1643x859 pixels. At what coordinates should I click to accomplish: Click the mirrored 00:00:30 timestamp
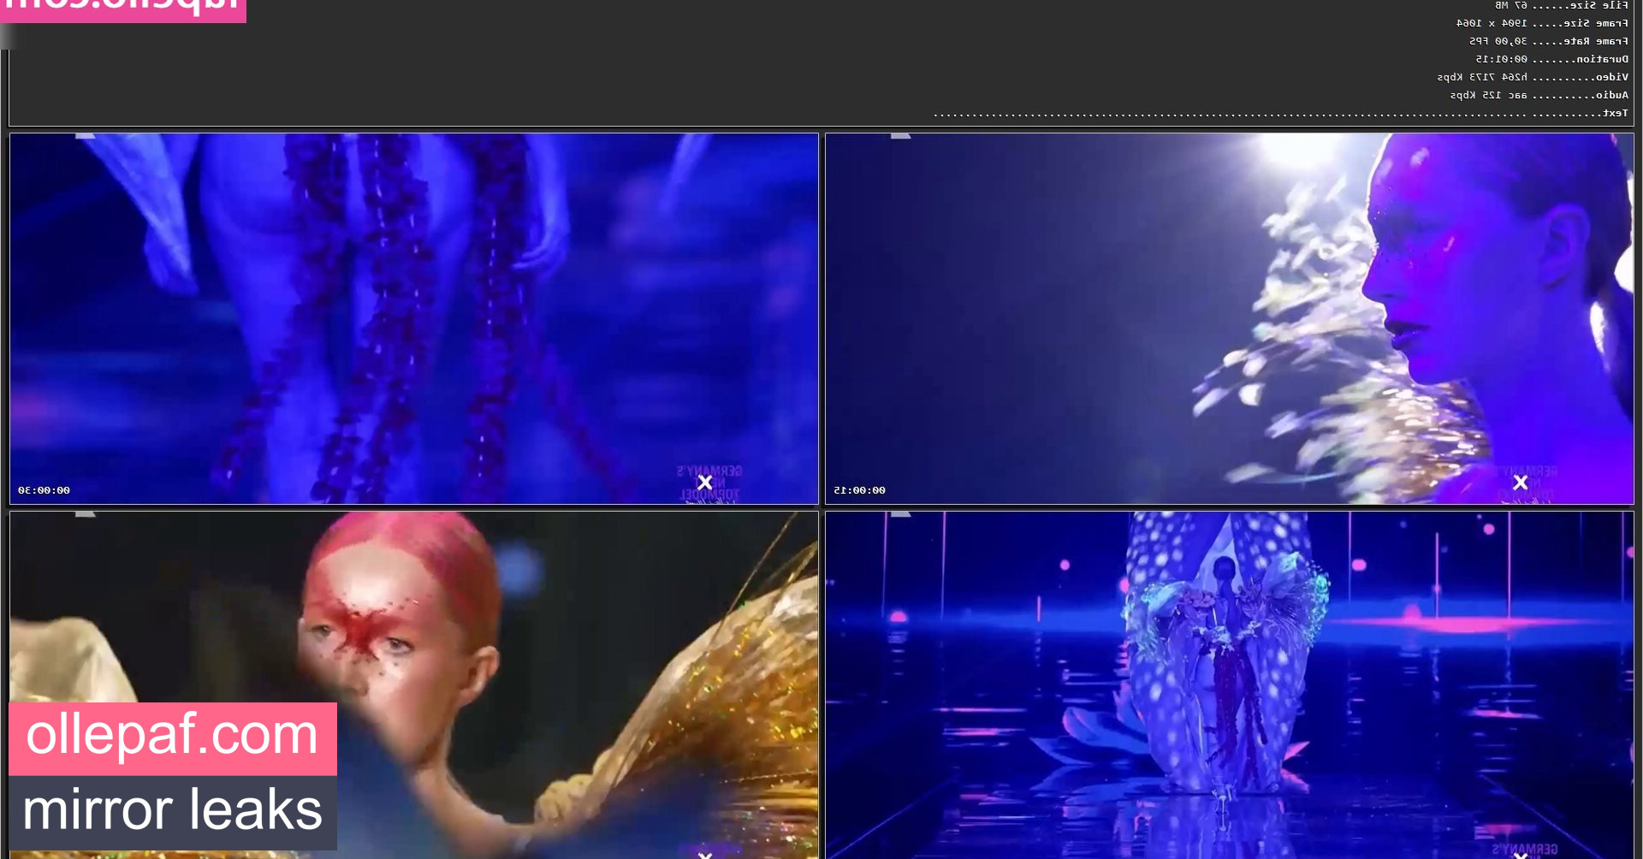pyautogui.click(x=44, y=490)
